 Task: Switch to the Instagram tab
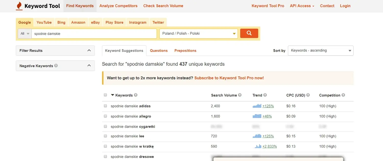[138, 22]
